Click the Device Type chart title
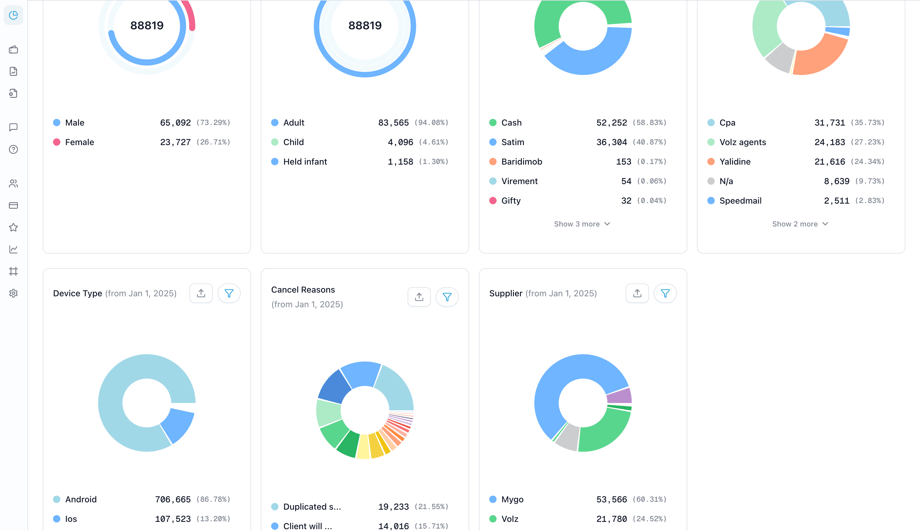Screen dimensions: 920x531 point(78,293)
